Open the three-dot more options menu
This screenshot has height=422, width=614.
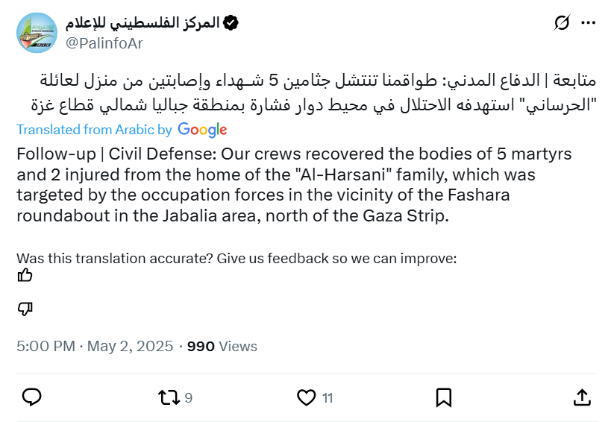(x=588, y=24)
